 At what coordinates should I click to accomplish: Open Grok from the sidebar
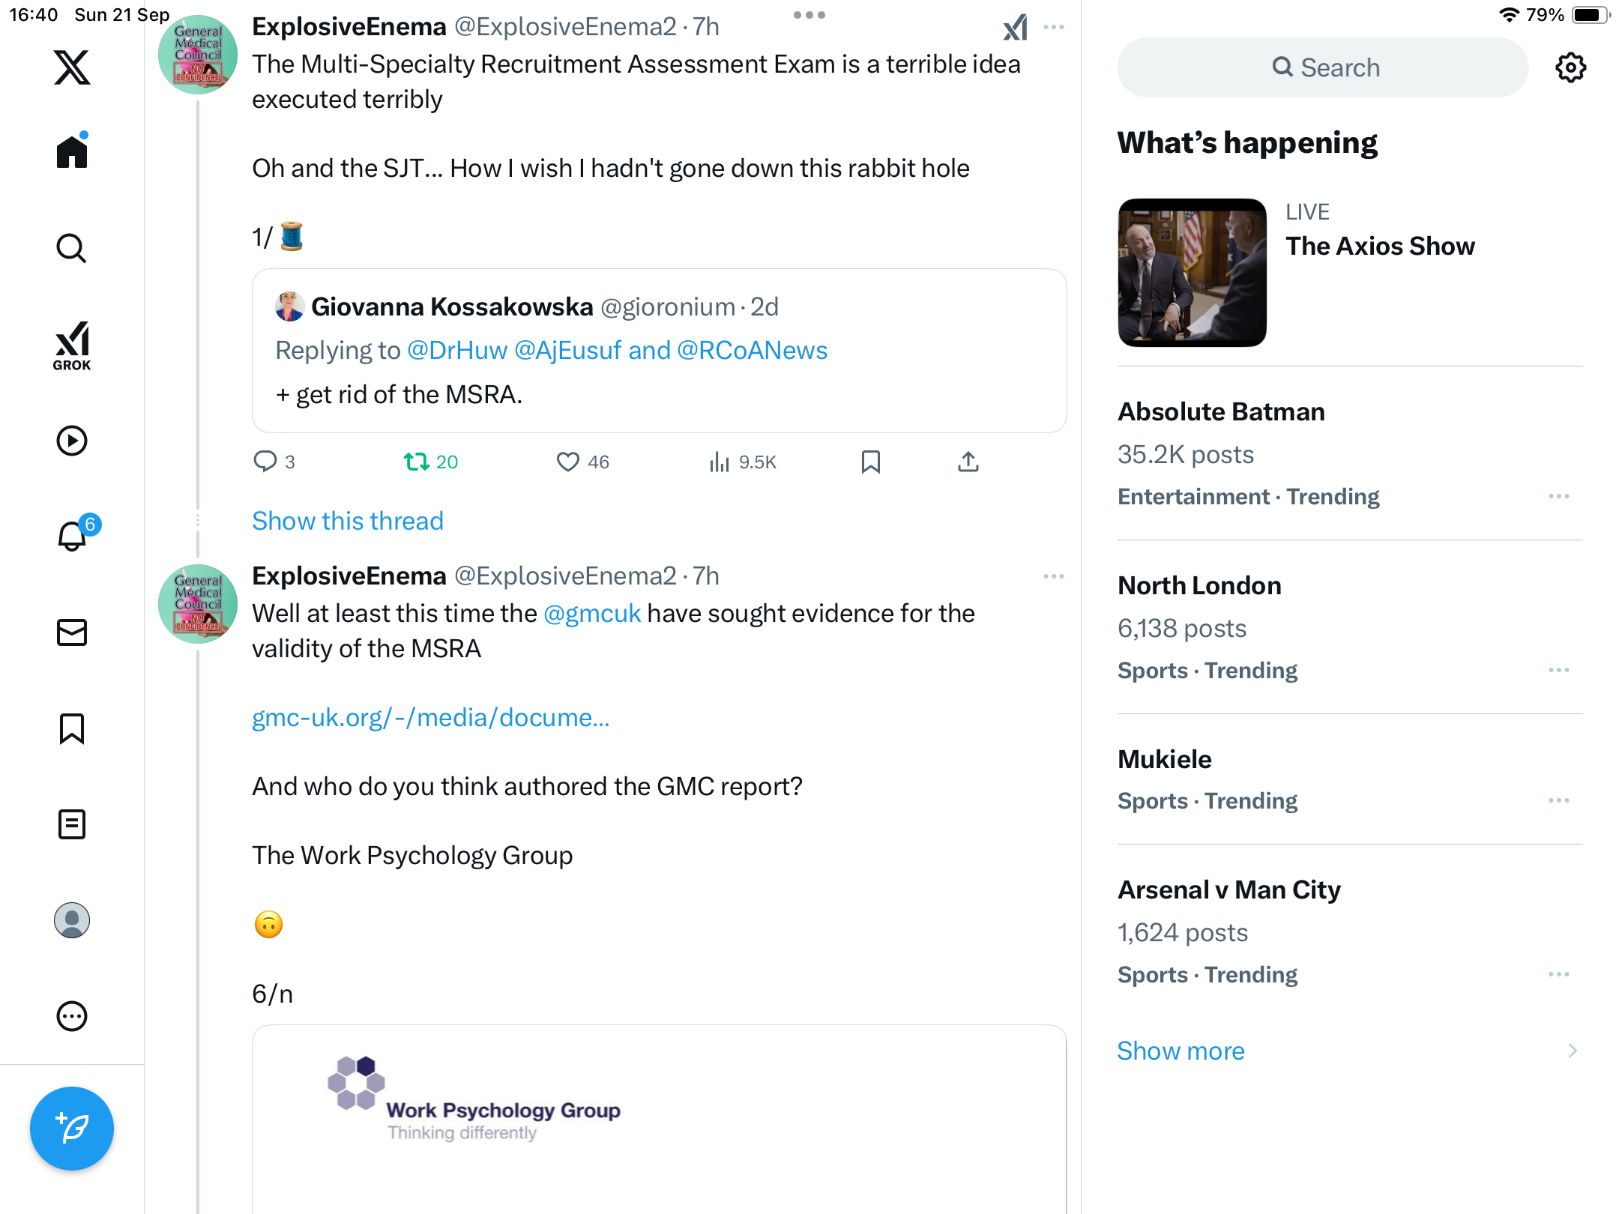pos(72,345)
